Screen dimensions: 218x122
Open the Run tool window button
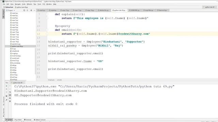(x=9, y=120)
